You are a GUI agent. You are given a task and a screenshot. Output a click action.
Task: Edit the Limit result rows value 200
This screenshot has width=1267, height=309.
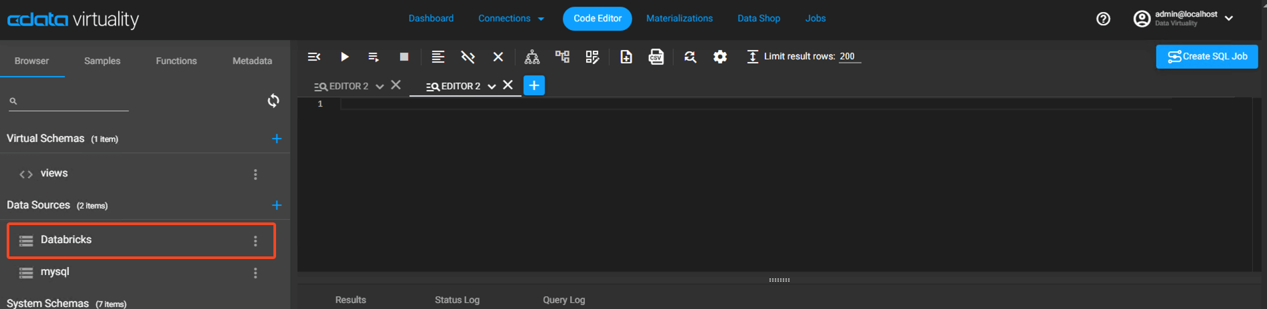coord(850,57)
